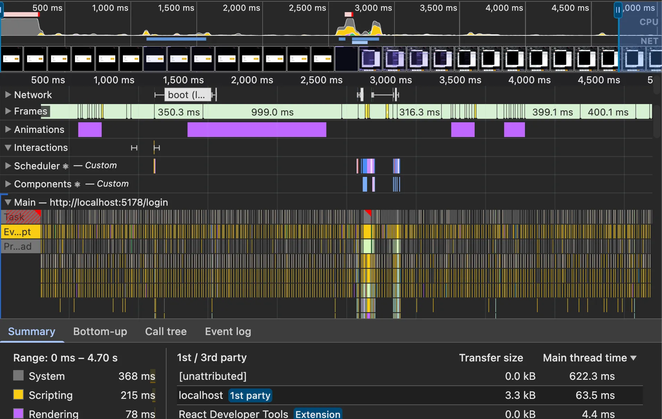Expand the Components custom track

(8, 184)
